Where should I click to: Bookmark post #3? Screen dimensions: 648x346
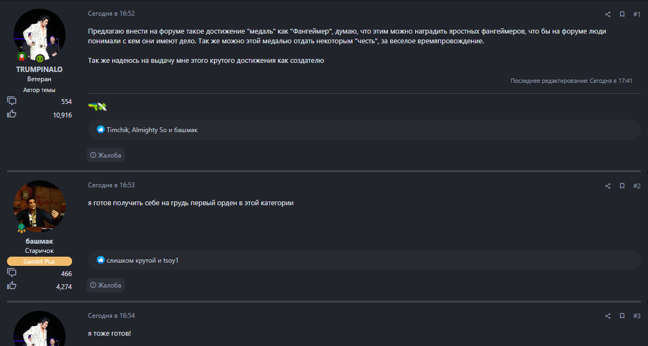(622, 316)
